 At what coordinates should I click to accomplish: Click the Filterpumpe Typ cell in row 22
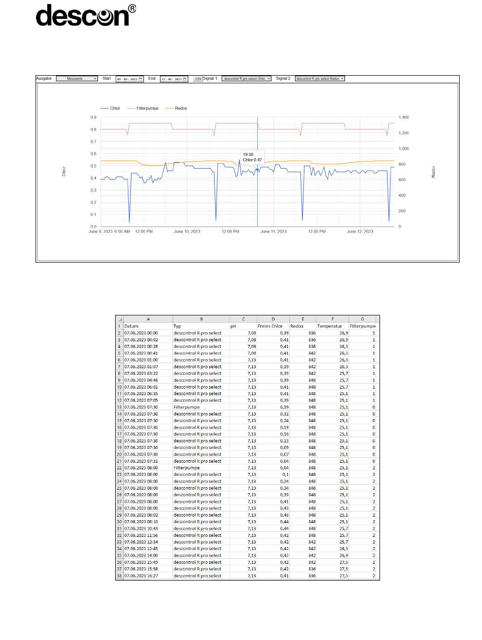[201, 468]
